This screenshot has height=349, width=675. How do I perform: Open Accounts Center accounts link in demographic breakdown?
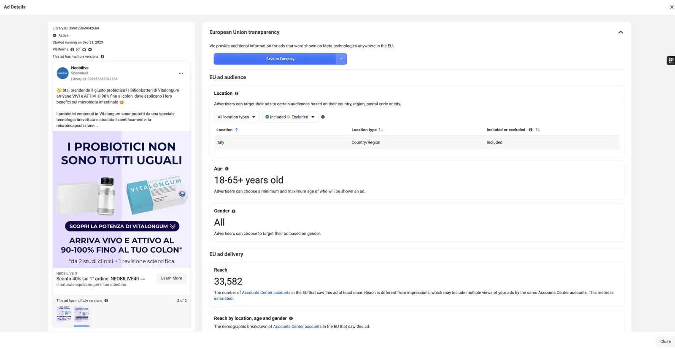click(x=297, y=327)
